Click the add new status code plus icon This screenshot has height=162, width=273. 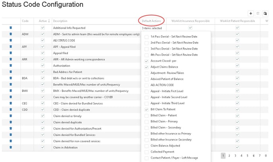point(250,13)
